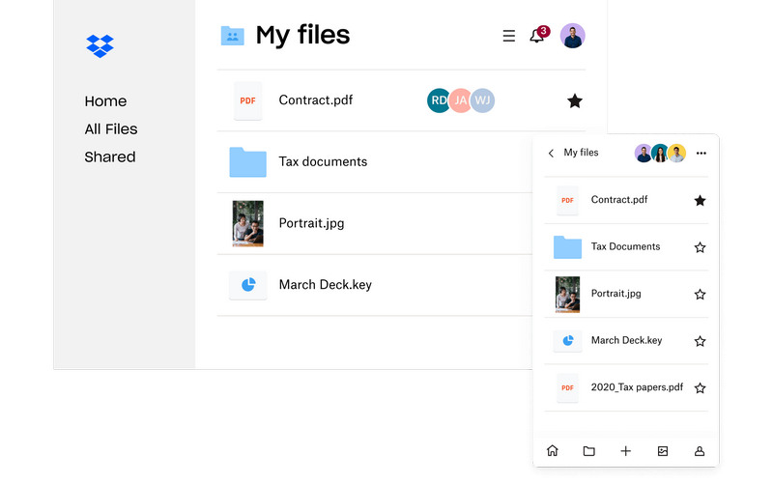Select All Files in sidebar
Screen dimensions: 773x484
[x=111, y=129]
